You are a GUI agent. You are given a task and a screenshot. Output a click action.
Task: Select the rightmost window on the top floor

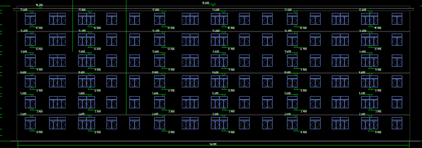[397, 19]
